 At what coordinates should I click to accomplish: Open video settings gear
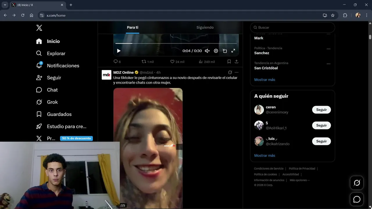[216, 51]
